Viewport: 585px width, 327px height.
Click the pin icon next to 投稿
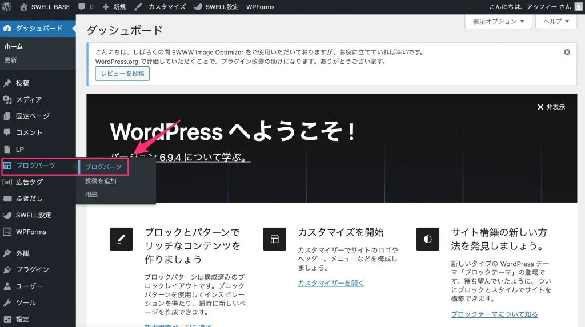pos(7,83)
